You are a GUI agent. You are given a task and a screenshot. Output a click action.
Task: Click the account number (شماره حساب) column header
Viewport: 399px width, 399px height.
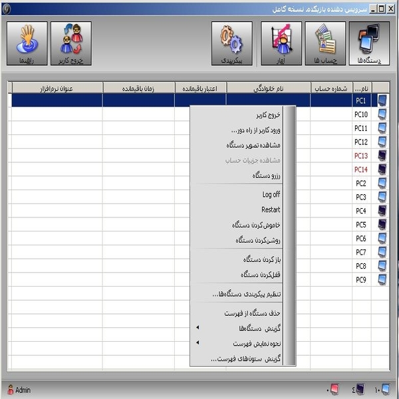(331, 88)
